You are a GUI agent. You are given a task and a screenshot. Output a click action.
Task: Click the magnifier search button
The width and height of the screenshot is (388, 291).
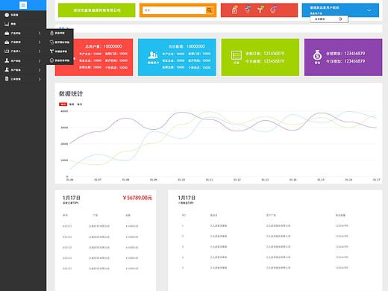210,10
